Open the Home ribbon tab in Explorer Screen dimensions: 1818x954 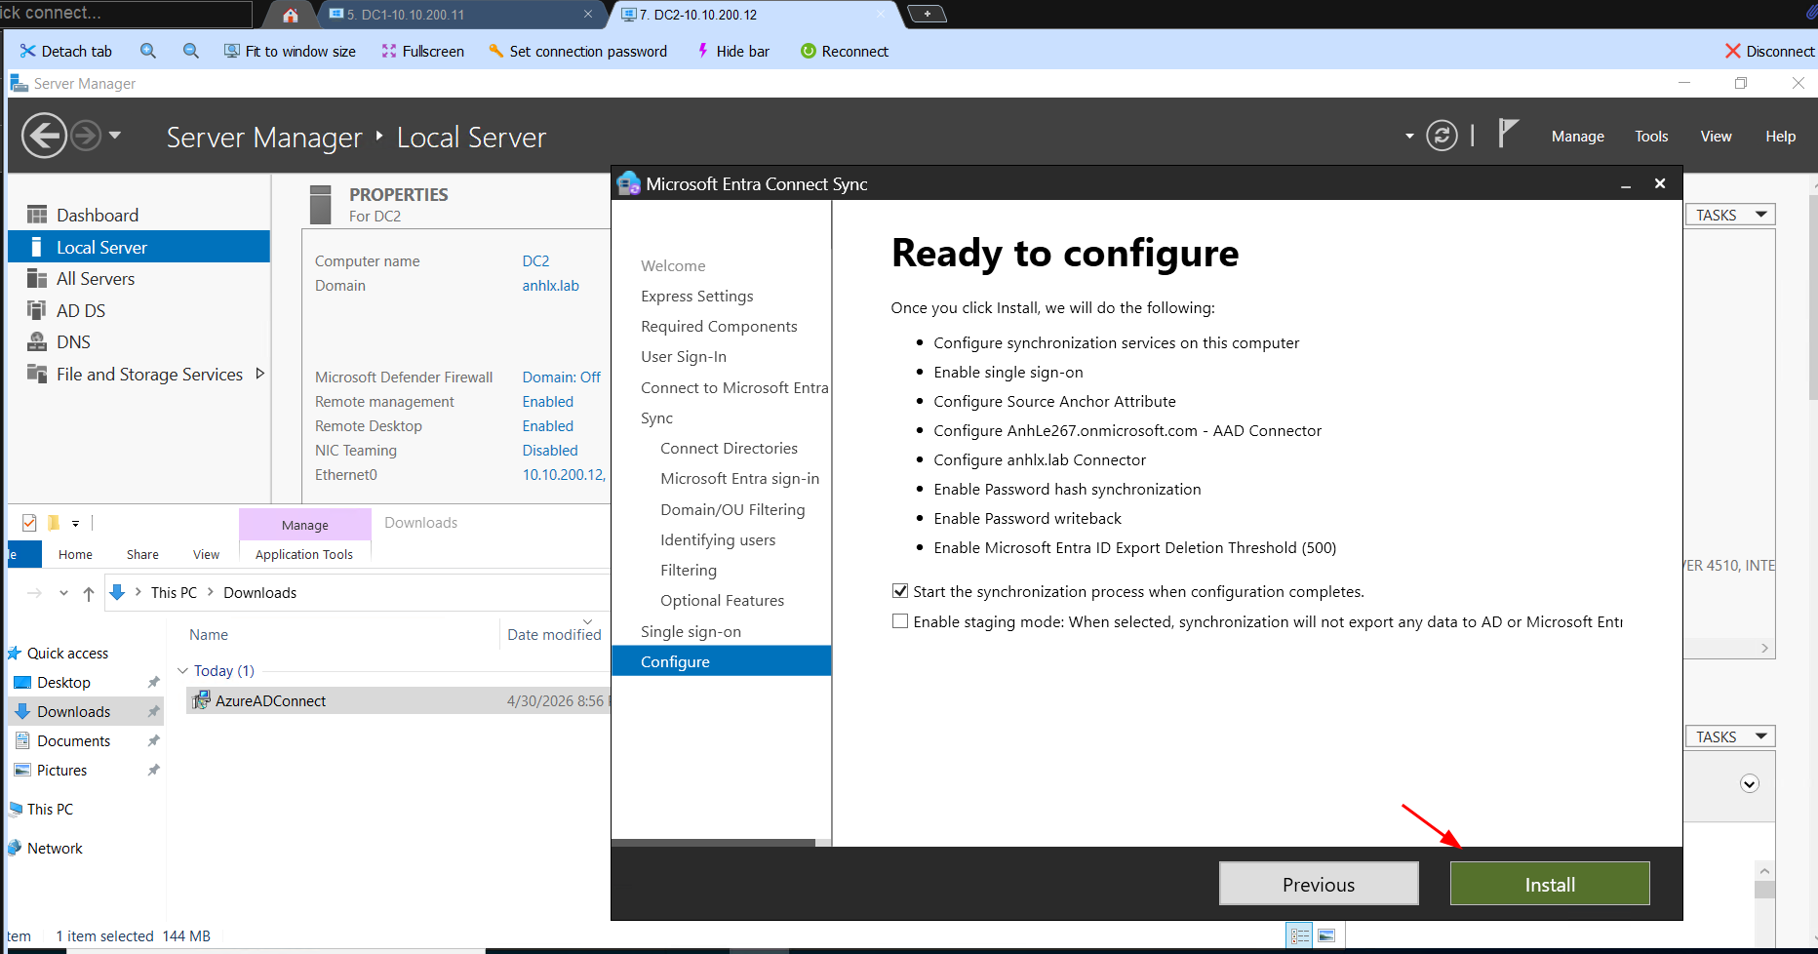coord(75,554)
